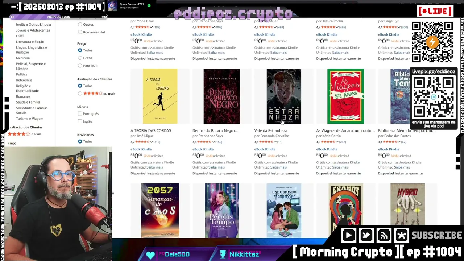Open the 315 reviews of A TEORIA DAS CORDAS

[x=157, y=142]
